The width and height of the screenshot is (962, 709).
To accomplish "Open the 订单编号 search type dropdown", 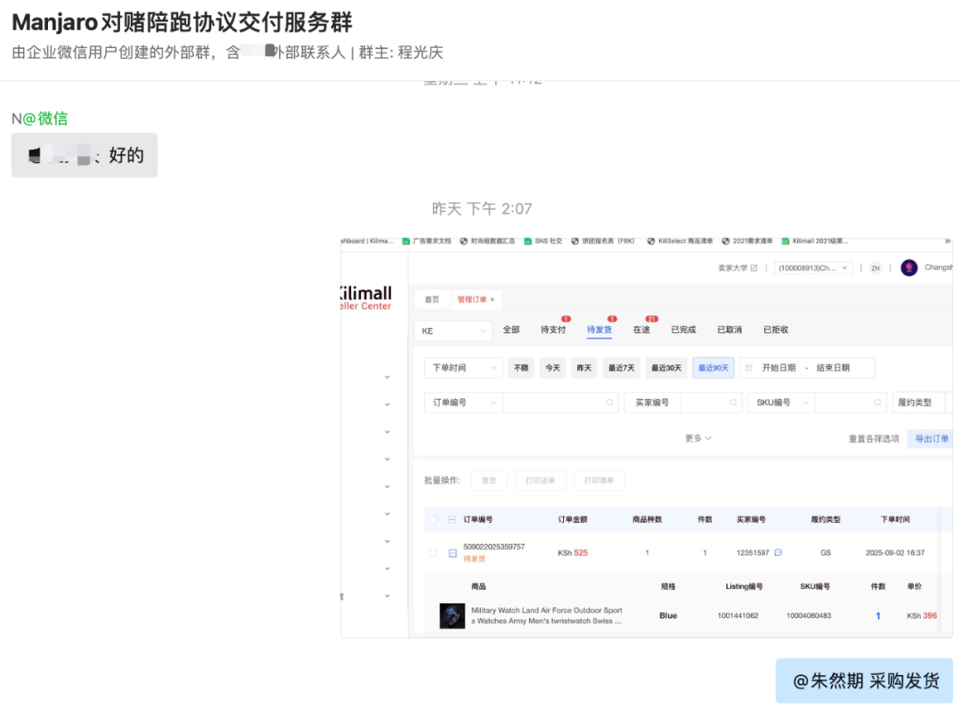I will coord(463,403).
